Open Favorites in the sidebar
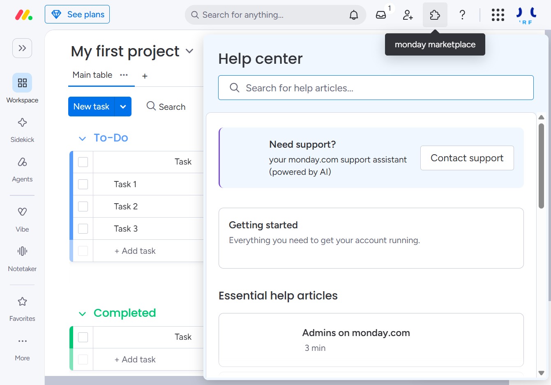The height and width of the screenshot is (385, 551). [22, 308]
